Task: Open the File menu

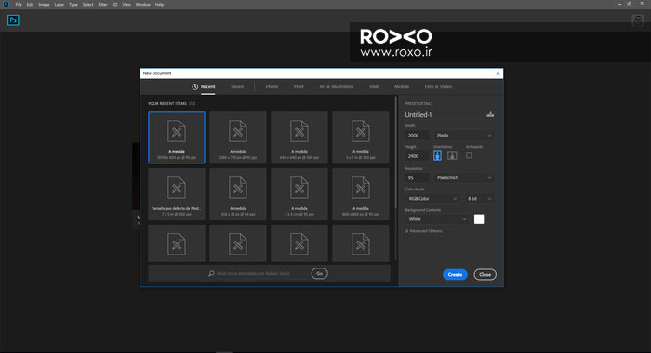Action: pos(19,4)
